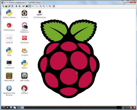Switch to the second virtual desktop in the pager
Image resolution: width=137 pixels, height=110 pixels.
click(x=22, y=107)
